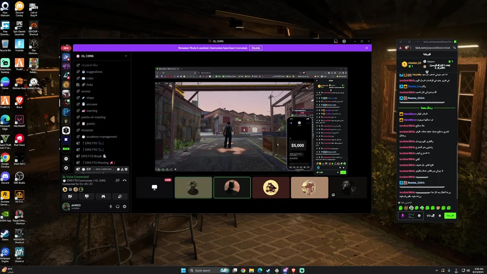The image size is (487, 274).
Task: Select the Fortnite desktop icon
Action: [19, 46]
